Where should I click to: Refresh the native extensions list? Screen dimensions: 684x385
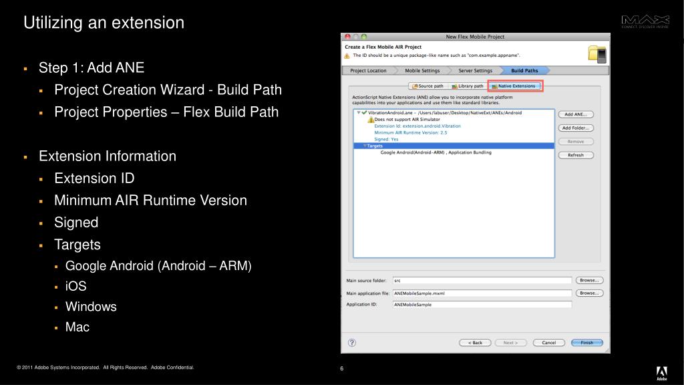coord(576,155)
